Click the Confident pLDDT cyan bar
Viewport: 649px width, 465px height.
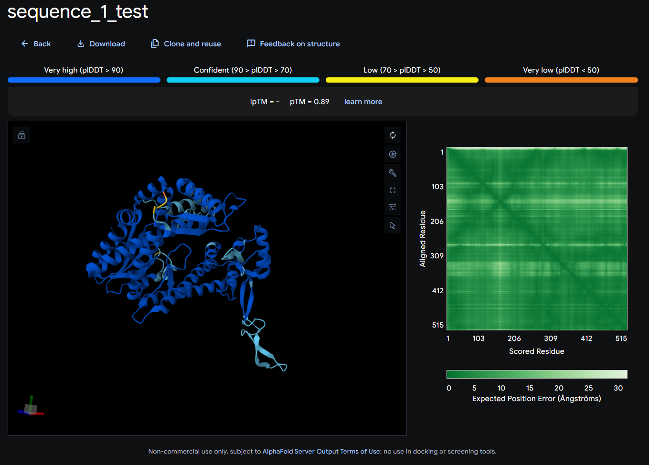coord(243,80)
